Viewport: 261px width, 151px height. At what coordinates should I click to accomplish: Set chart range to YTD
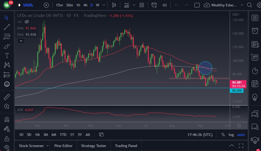tap(63, 135)
